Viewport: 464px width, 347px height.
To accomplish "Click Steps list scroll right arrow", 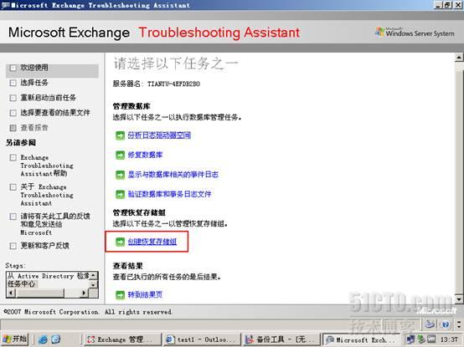I will pyautogui.click(x=84, y=293).
